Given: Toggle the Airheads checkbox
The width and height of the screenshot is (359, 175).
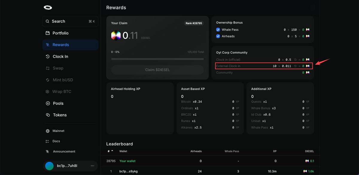Looking at the screenshot, I should coord(218,36).
